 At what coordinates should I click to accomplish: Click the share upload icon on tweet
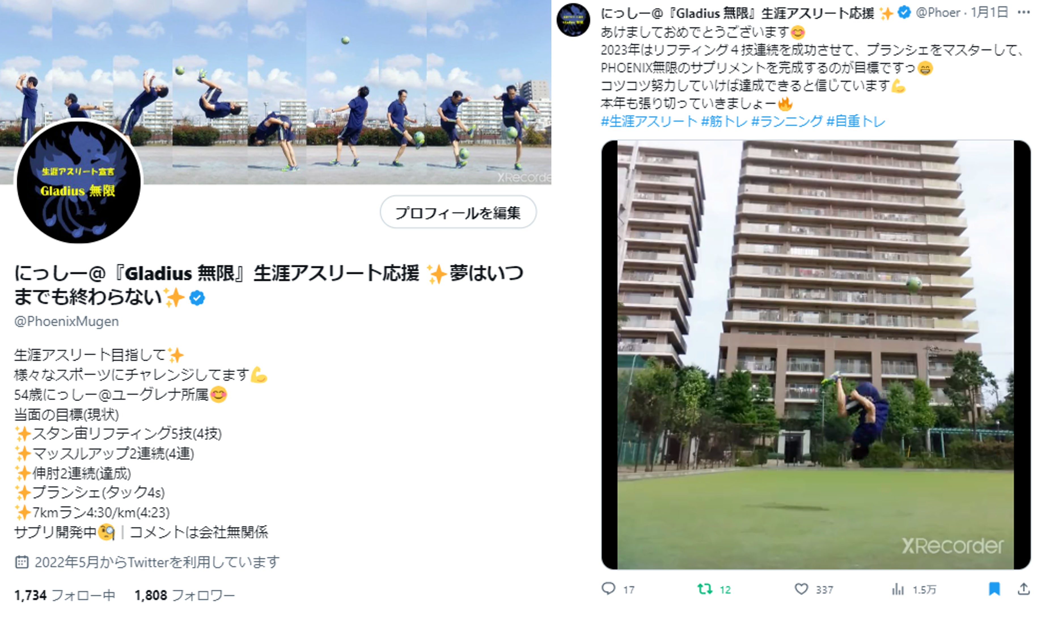[1023, 589]
